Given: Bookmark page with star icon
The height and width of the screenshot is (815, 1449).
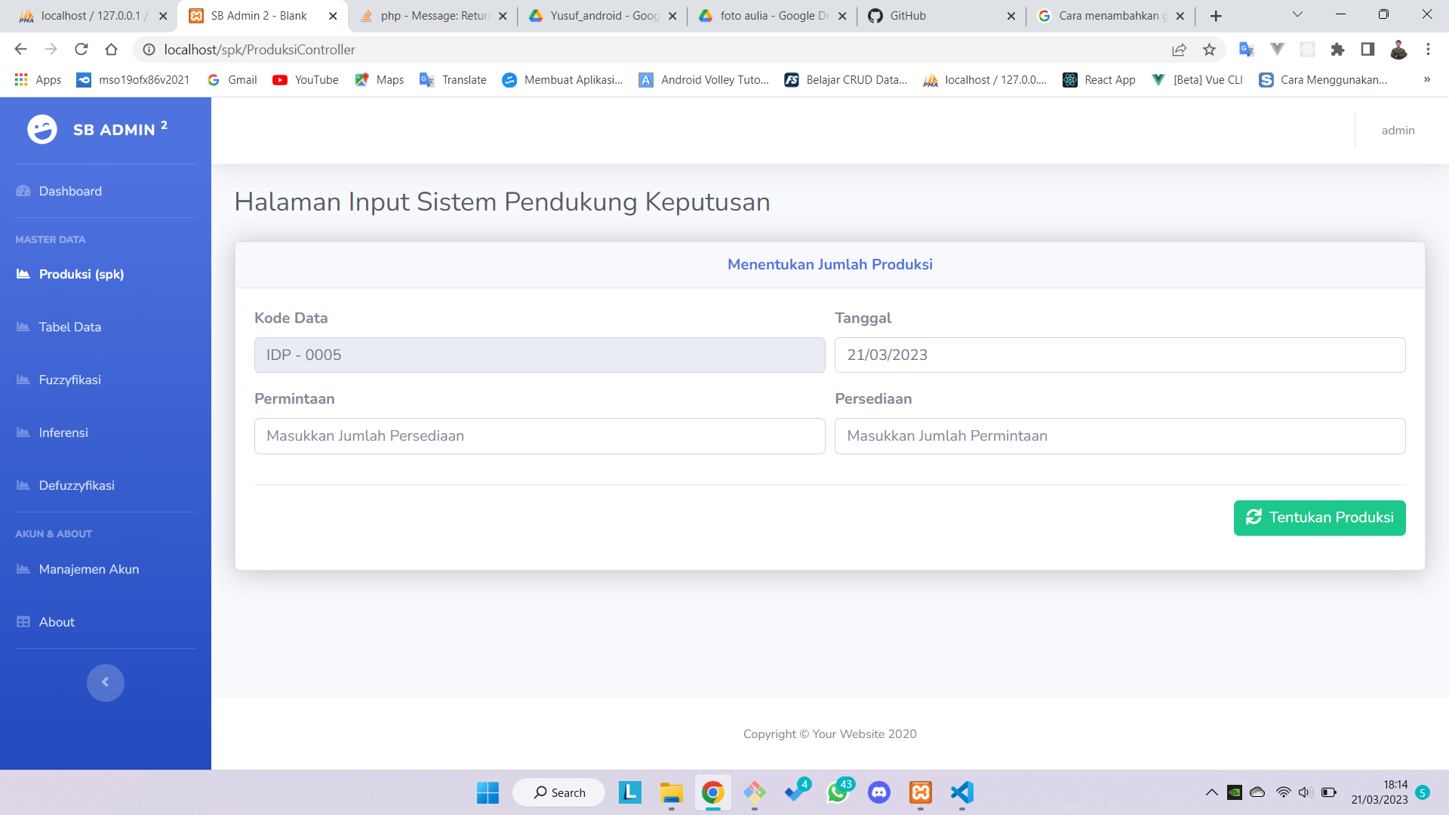Looking at the screenshot, I should pos(1210,50).
